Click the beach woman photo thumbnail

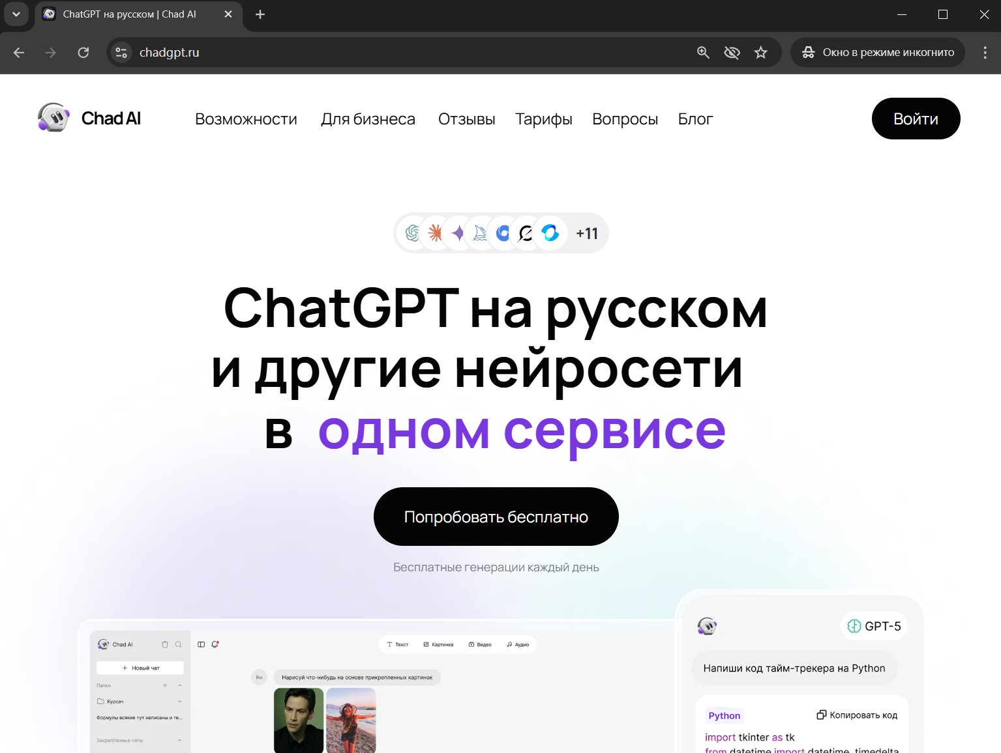coord(351,720)
